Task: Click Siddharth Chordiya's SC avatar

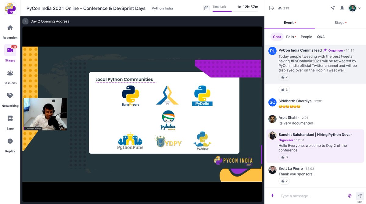Action: pos(272,102)
